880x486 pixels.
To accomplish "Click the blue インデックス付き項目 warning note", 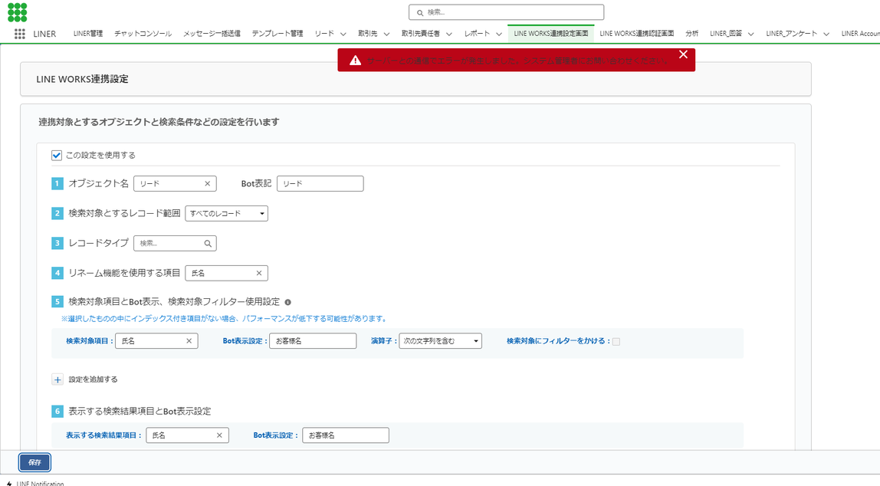I will coord(225,318).
